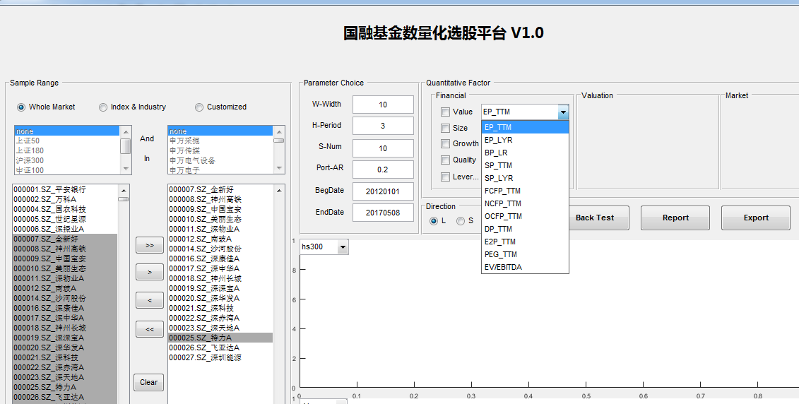Pick BP_LR from the factor list
The height and width of the screenshot is (404, 799).
click(x=525, y=153)
